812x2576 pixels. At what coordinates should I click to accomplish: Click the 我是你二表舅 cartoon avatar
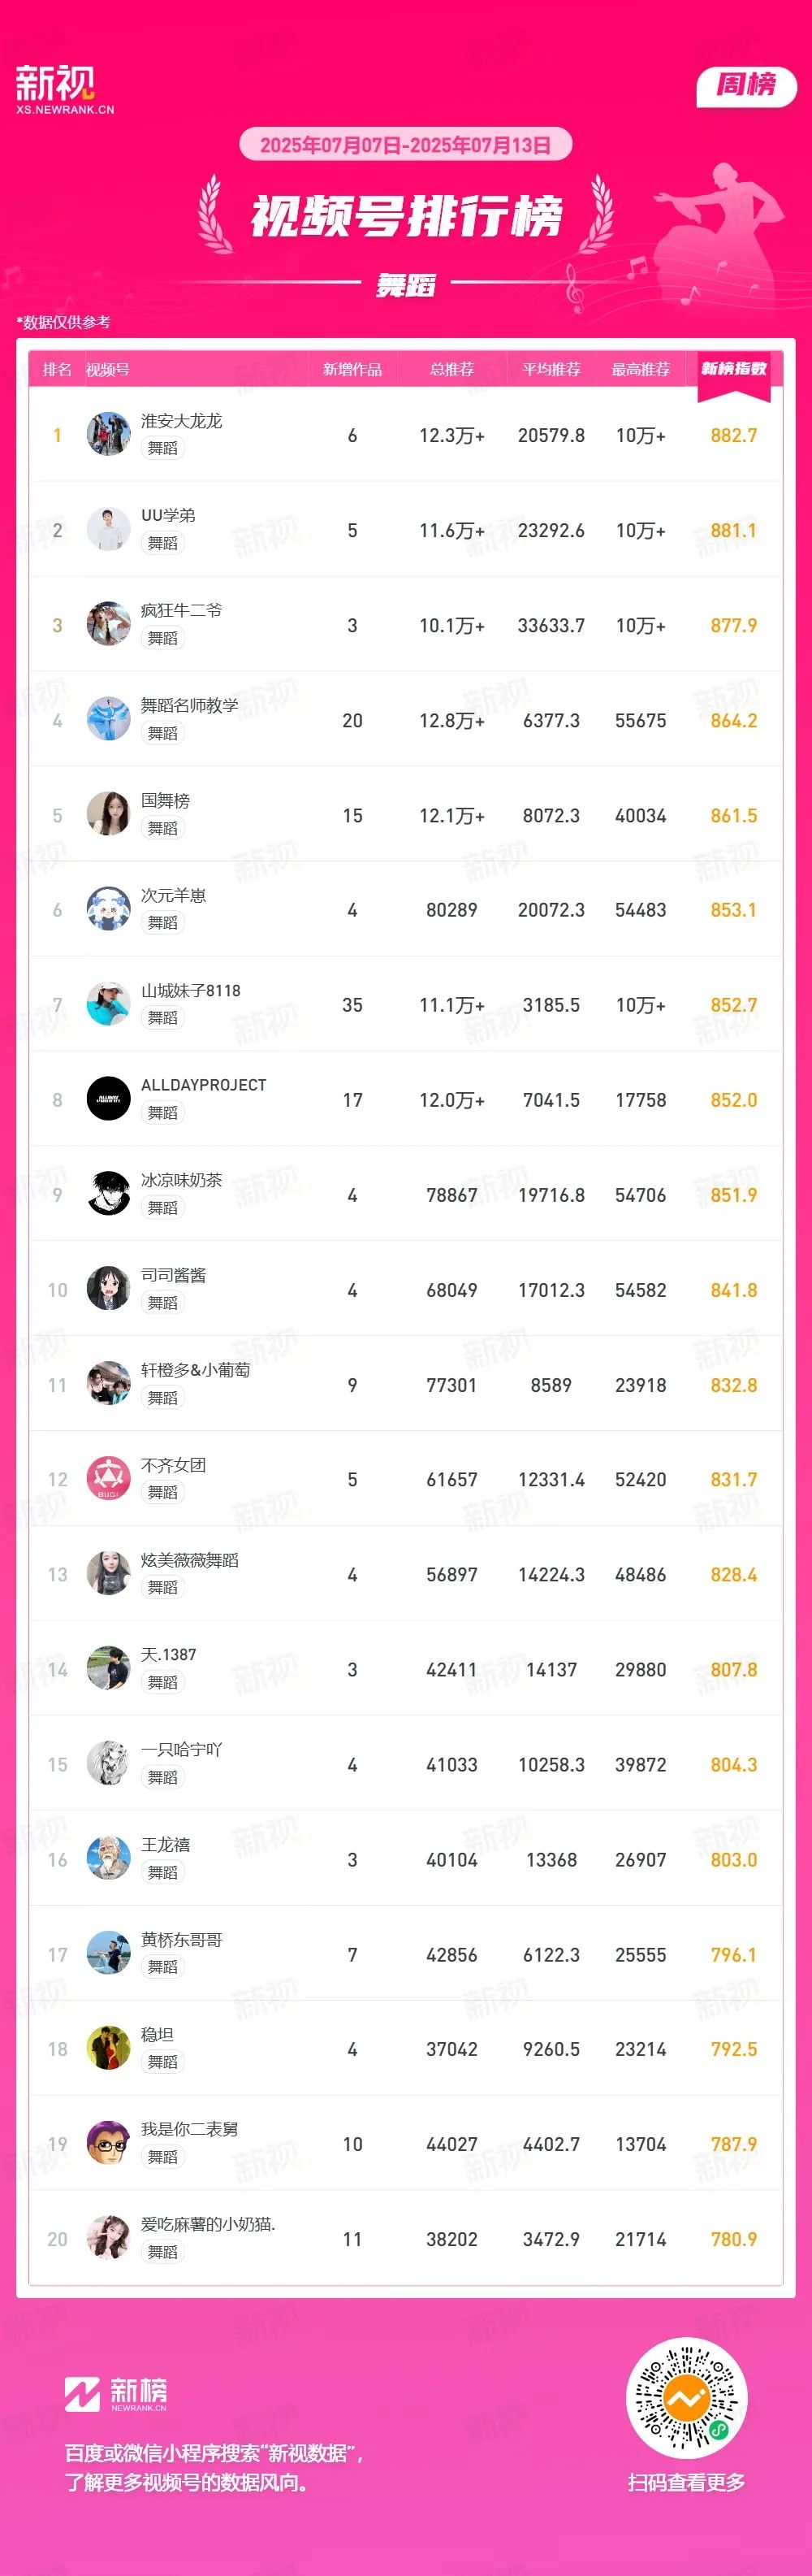pos(108,2142)
